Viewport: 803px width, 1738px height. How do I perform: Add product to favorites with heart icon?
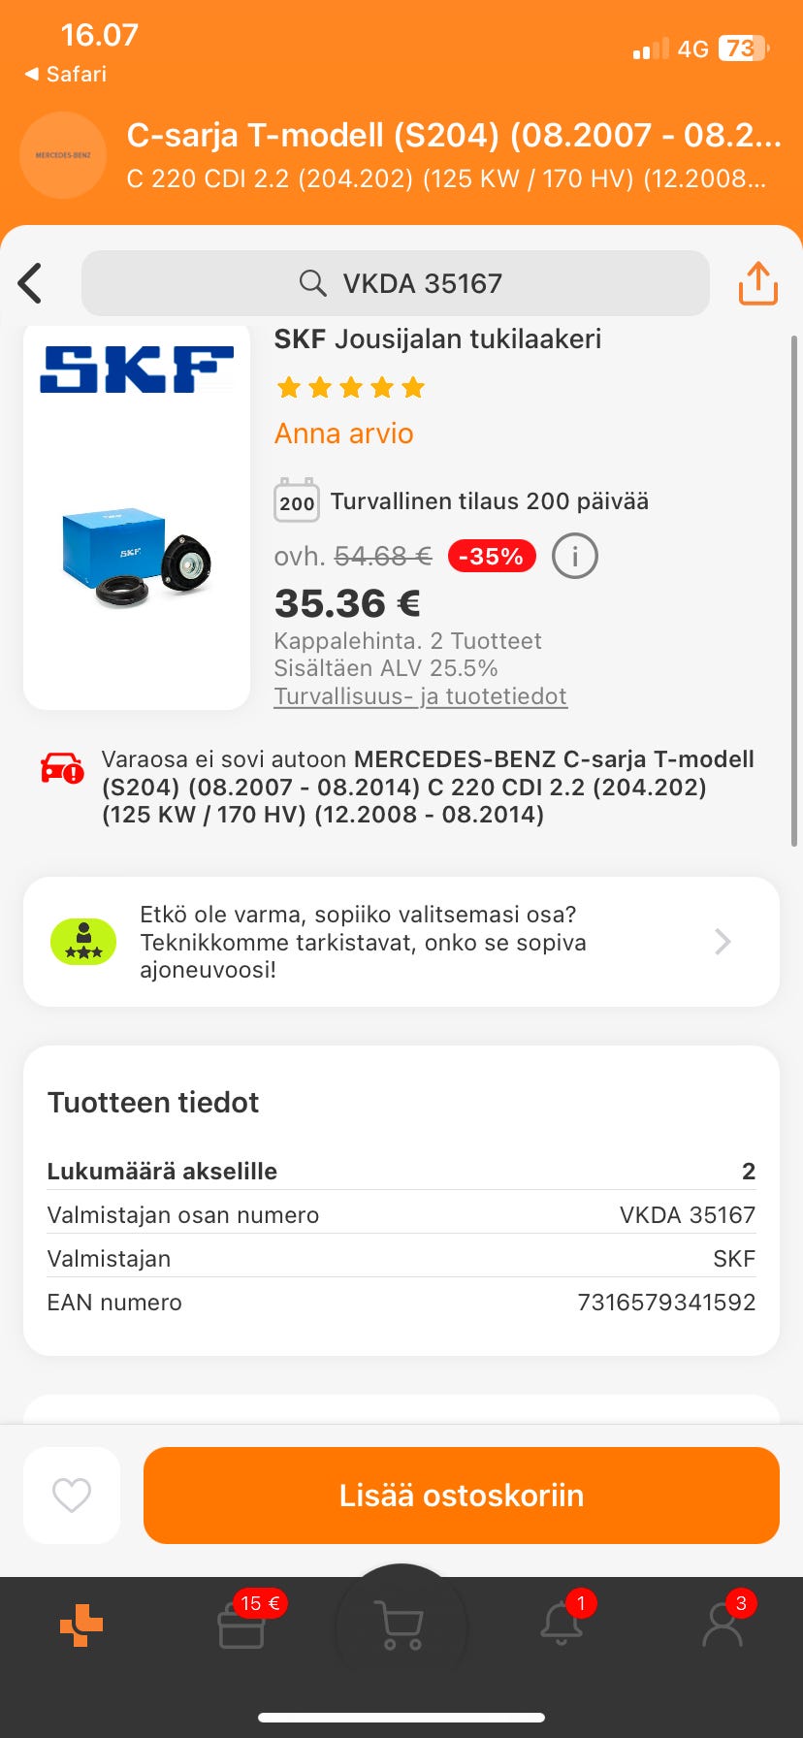coord(72,1495)
